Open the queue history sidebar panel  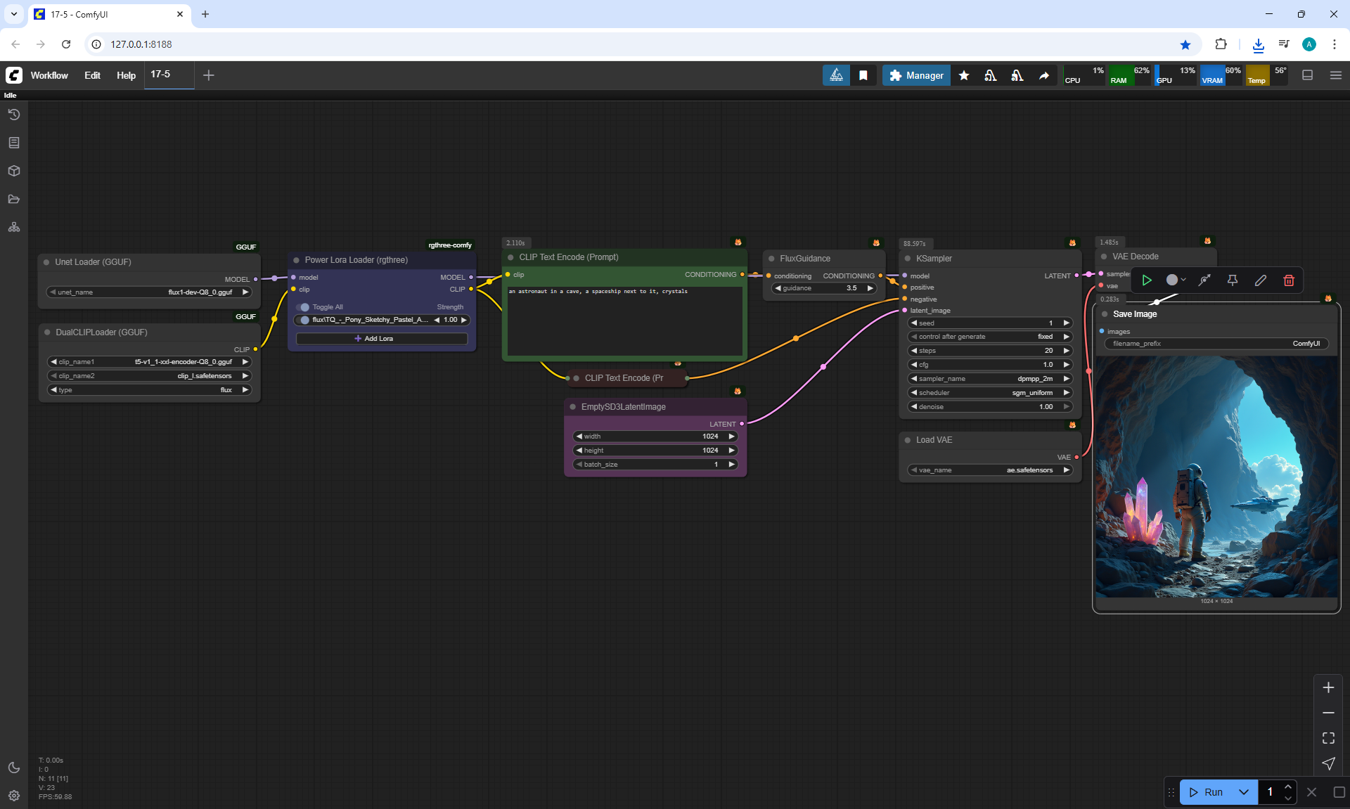click(x=13, y=115)
